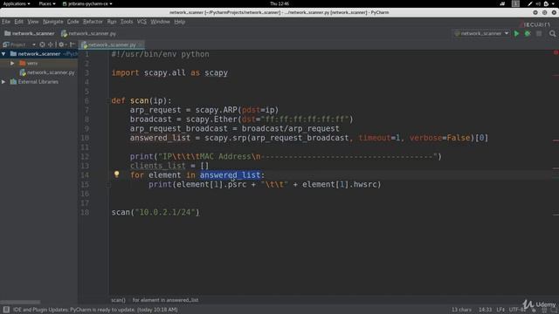This screenshot has height=314, width=559.
Task: Open the run configuration dropdown network_scanner
Action: (x=481, y=33)
